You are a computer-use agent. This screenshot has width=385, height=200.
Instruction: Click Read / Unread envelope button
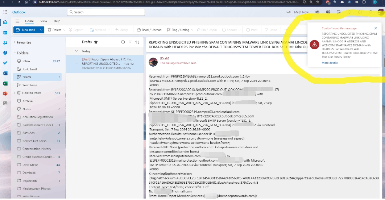click(149, 30)
